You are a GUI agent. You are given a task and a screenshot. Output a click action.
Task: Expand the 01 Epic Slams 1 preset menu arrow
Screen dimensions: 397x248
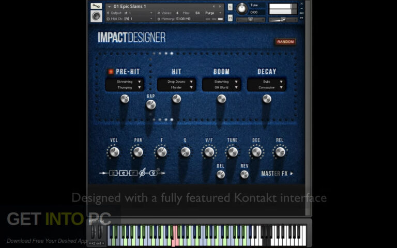pyautogui.click(x=110, y=7)
